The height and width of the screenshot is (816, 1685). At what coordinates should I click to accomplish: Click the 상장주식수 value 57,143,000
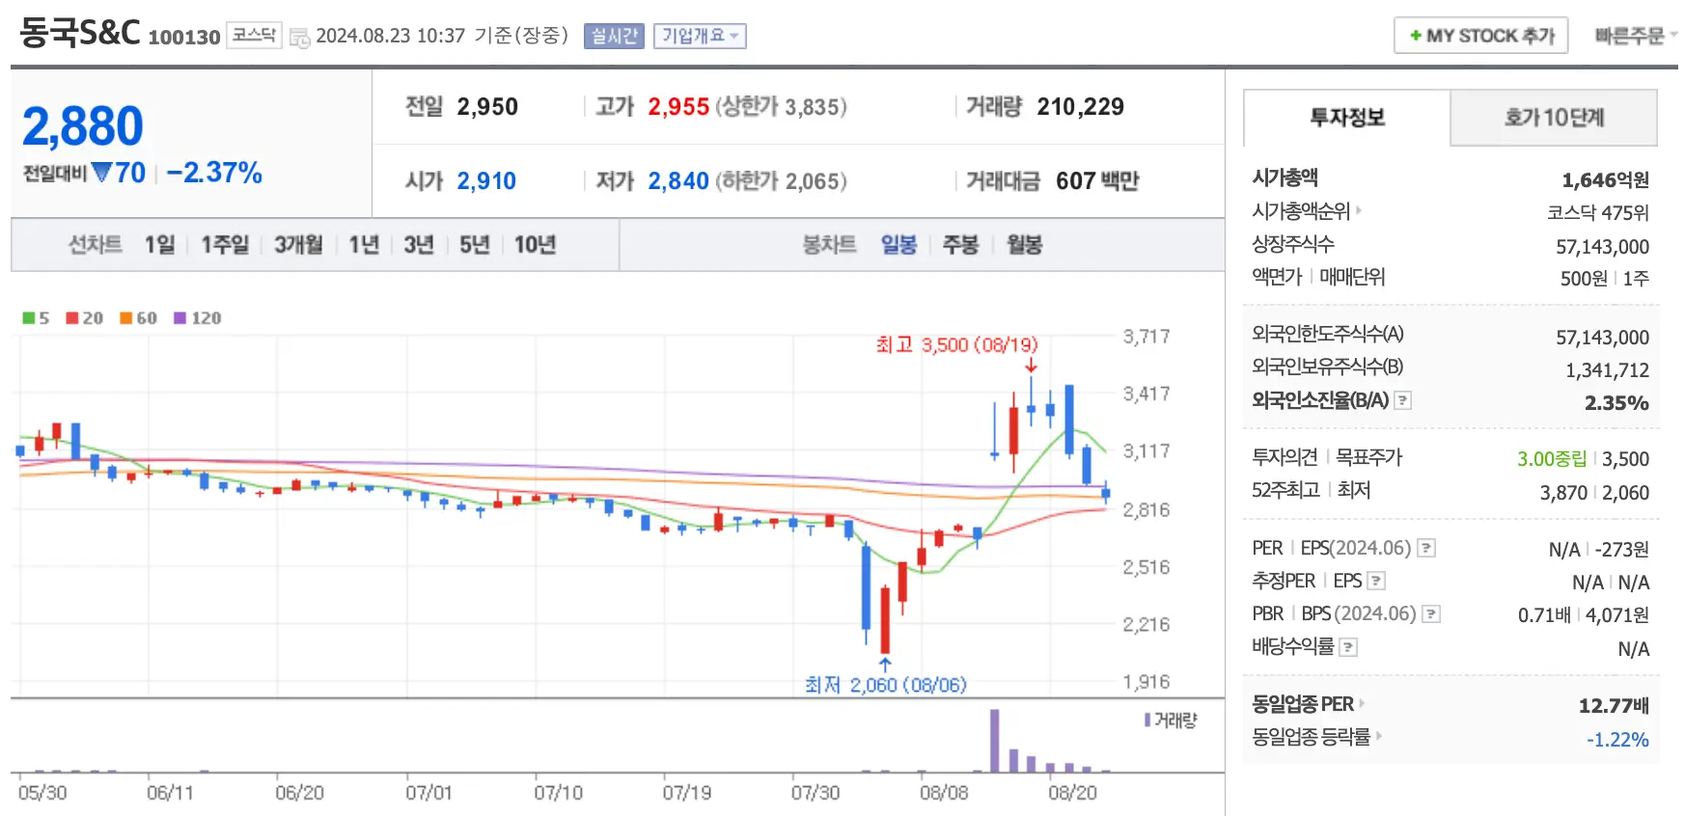pyautogui.click(x=1602, y=247)
